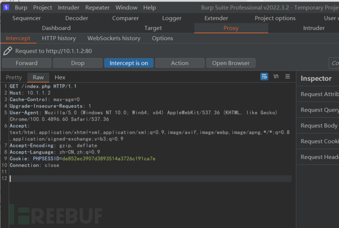
Task: Click the Host: 10.1.1.2 header line
Action: (30, 93)
